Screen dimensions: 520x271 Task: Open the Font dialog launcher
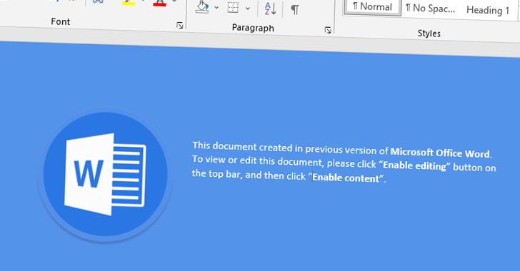pyautogui.click(x=180, y=26)
